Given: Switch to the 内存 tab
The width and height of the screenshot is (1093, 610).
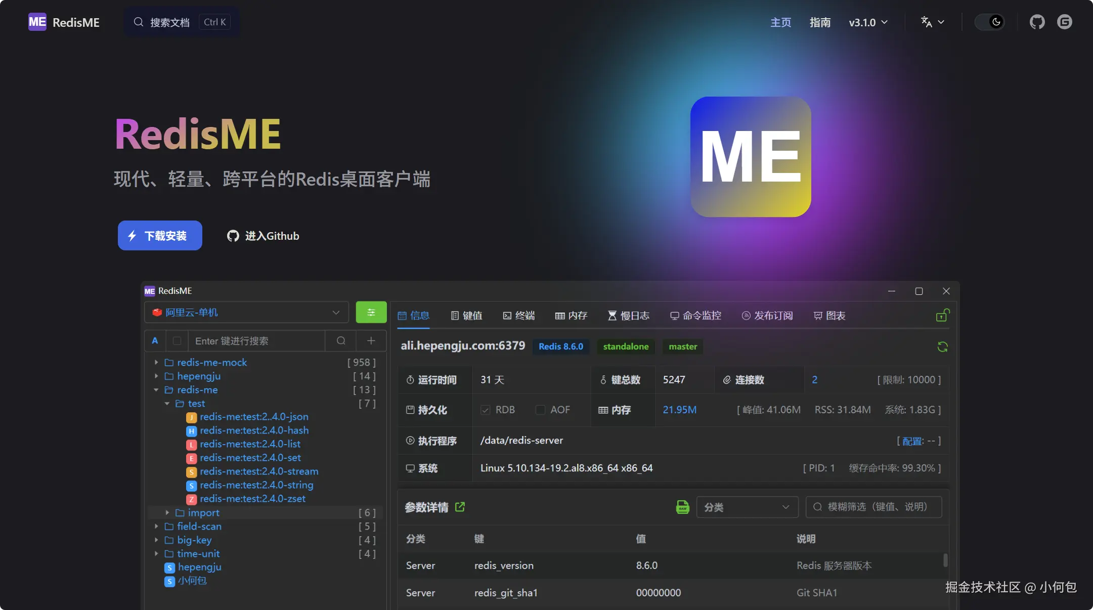Looking at the screenshot, I should click(571, 316).
